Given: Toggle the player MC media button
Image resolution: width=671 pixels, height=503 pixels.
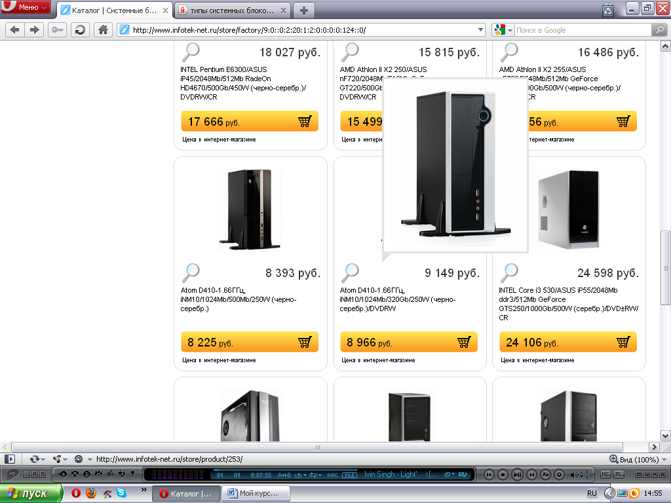Looking at the screenshot, I should pyautogui.click(x=605, y=474).
